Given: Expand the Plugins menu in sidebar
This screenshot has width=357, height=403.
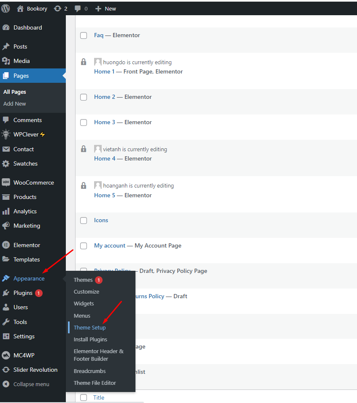Looking at the screenshot, I should 23,293.
